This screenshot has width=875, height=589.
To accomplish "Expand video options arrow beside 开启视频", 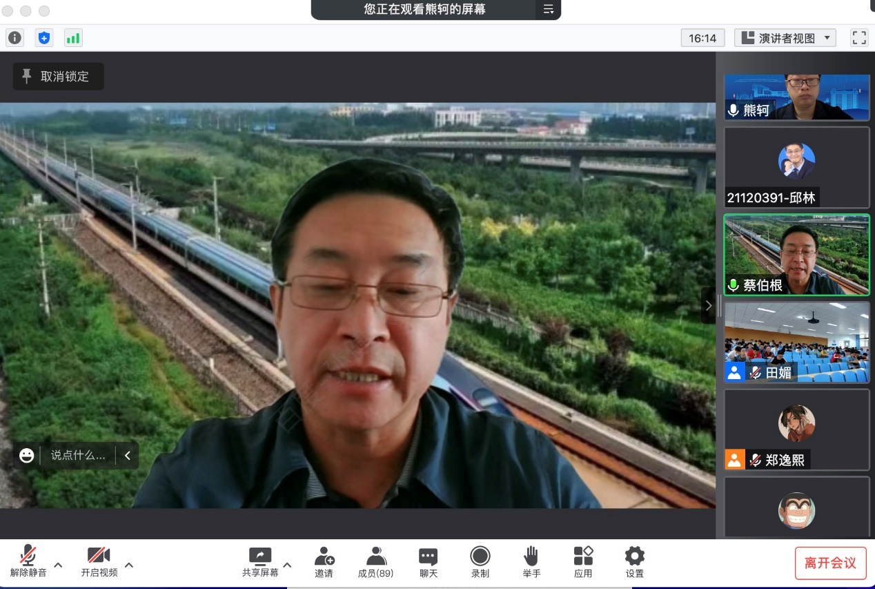I will [x=129, y=565].
